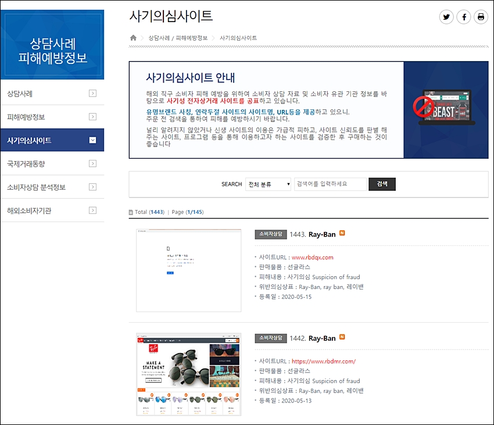494x425 pixels.
Task: Click thumbnail of entry 1443 screenshot
Action: (189, 270)
